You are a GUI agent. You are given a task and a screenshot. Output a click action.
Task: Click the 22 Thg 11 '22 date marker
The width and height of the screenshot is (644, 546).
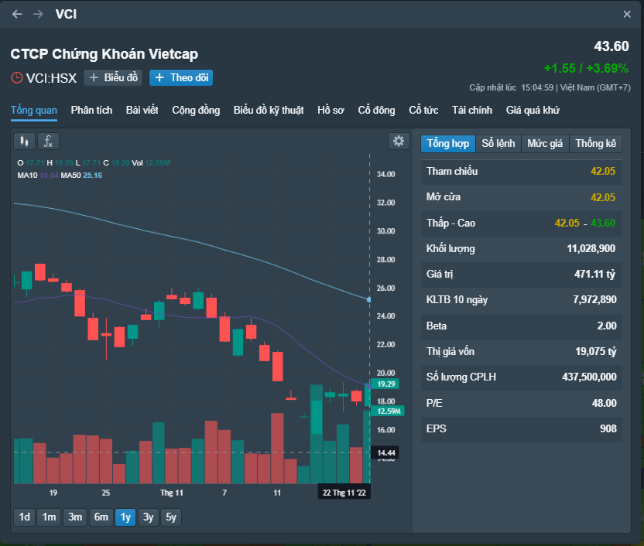click(344, 493)
